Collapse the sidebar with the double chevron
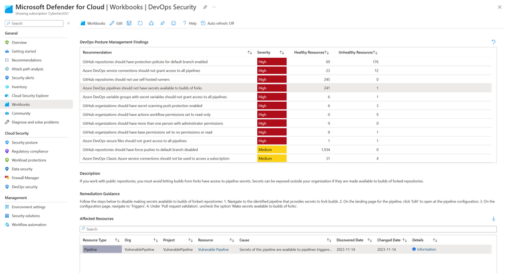Viewport: 505px width, 273px height. pos(68,23)
